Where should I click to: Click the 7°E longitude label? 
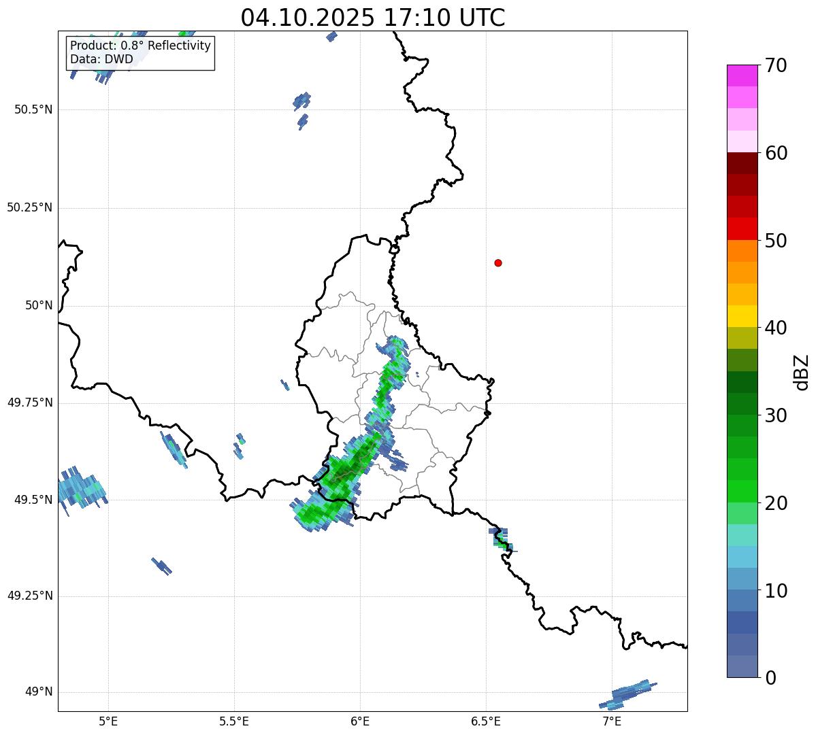tap(612, 721)
